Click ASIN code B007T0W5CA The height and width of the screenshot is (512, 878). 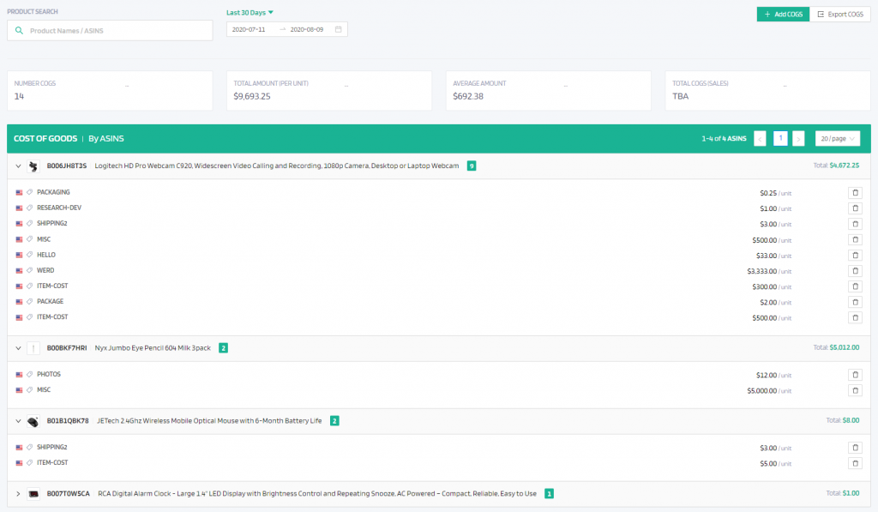click(x=69, y=493)
